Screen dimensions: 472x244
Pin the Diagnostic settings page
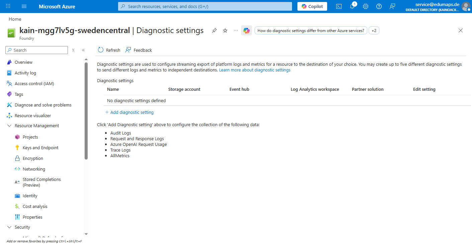point(214,31)
